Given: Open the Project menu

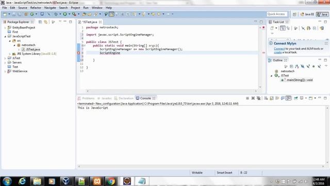Looking at the screenshot, I should pos(75,8).
